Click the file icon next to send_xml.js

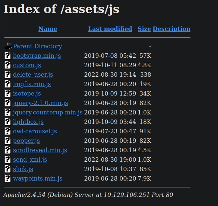[8, 159]
